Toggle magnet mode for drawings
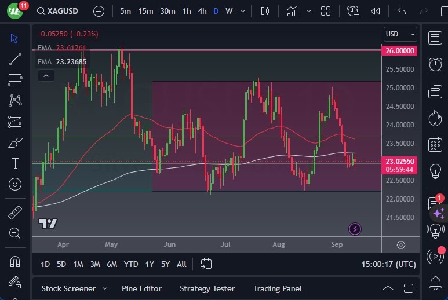This screenshot has width=448, height=300. [x=15, y=261]
